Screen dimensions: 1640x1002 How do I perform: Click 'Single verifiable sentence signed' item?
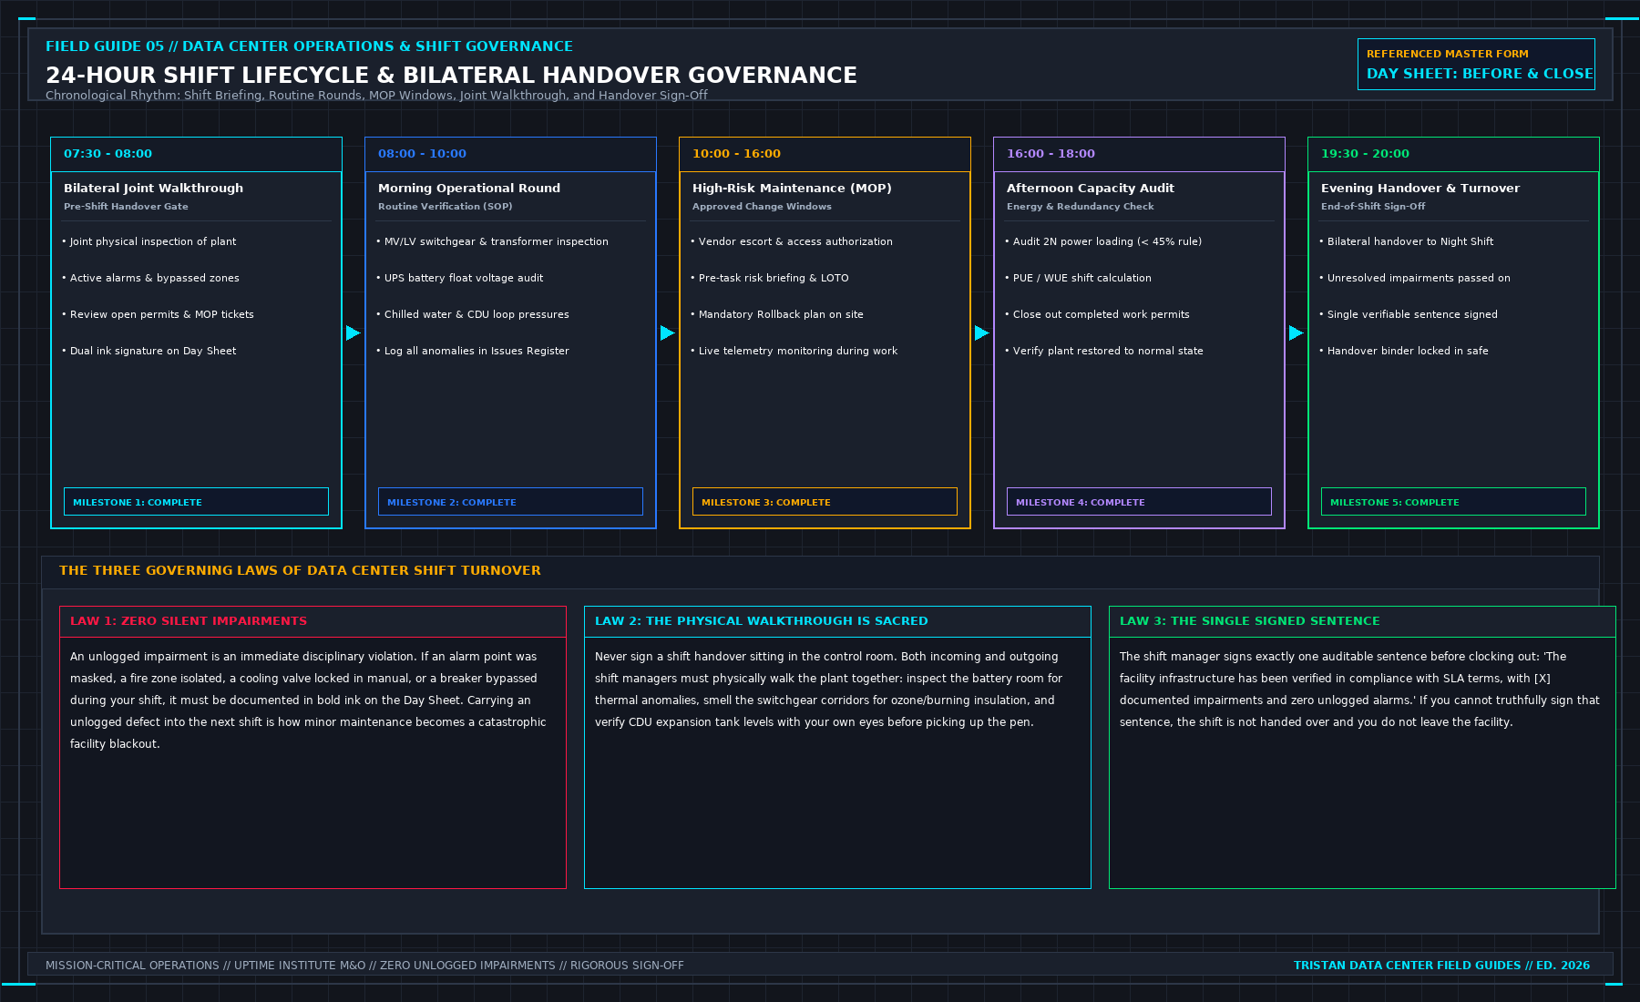click(x=1409, y=314)
